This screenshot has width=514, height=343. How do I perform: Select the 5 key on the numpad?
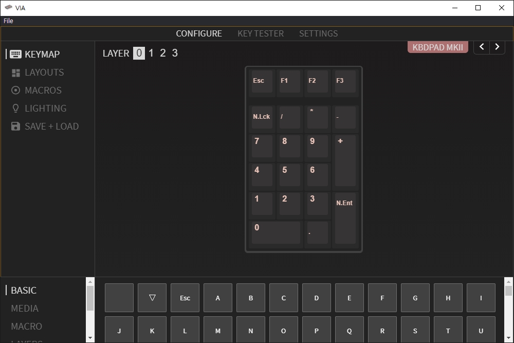pyautogui.click(x=290, y=176)
